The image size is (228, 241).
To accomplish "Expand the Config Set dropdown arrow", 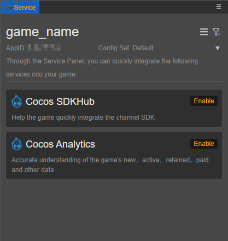I will pyautogui.click(x=218, y=48).
